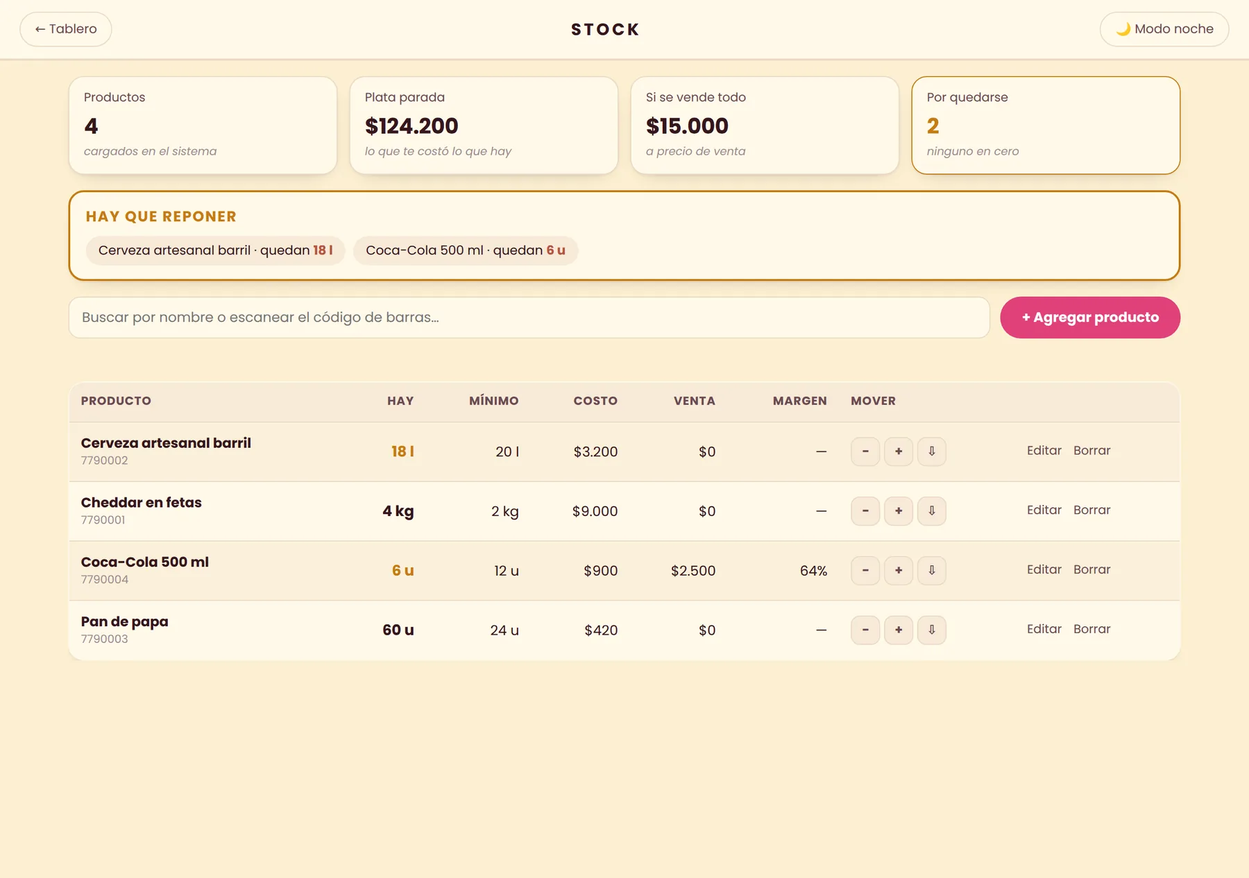
Task: Increase stock for Cerveza artesanal barril
Action: point(899,451)
